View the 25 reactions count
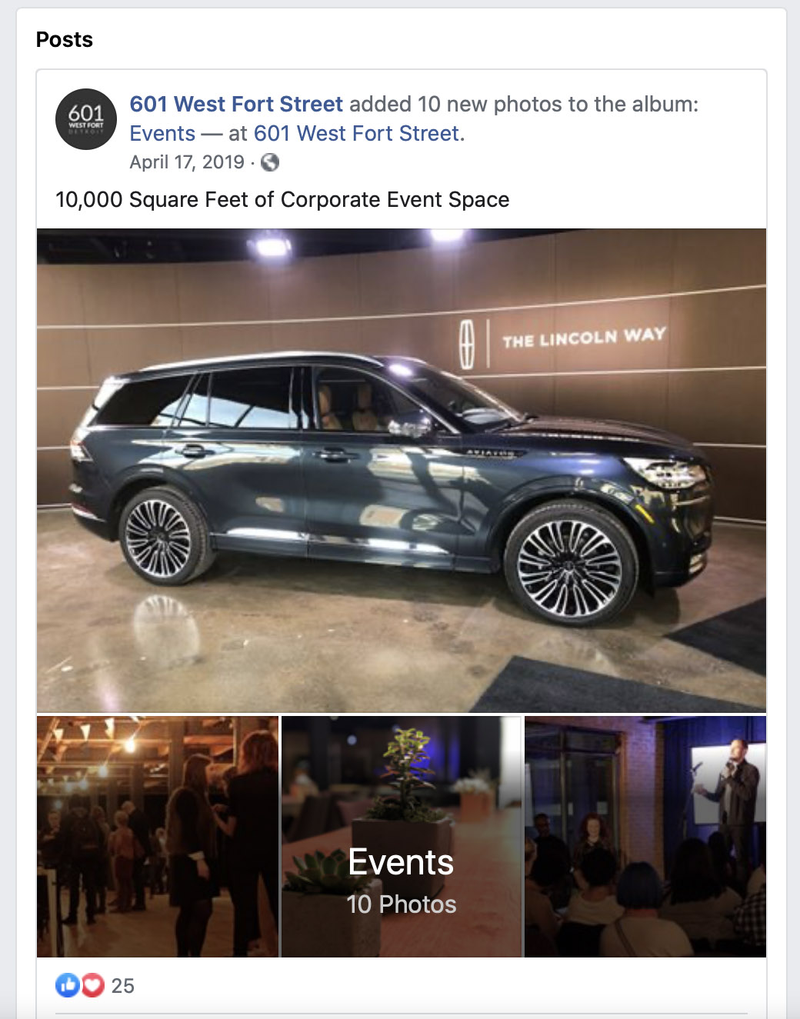The width and height of the screenshot is (800, 1019). click(123, 986)
